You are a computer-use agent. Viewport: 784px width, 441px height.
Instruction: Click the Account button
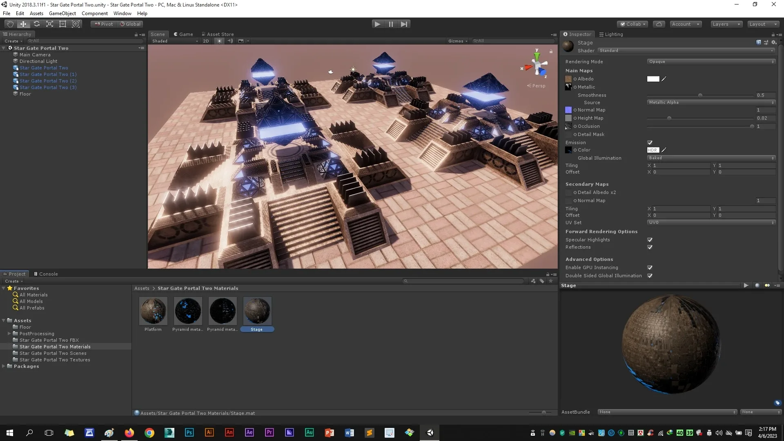pos(686,24)
